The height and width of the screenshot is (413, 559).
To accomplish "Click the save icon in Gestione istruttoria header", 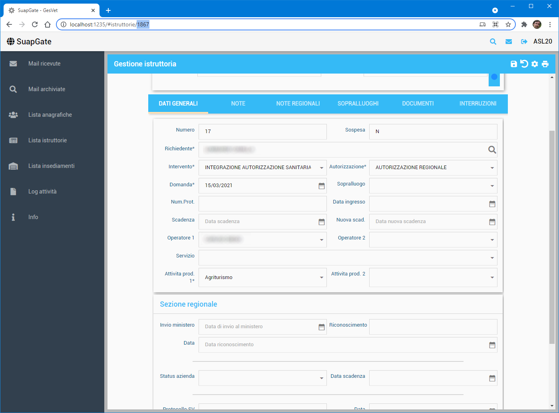I will (x=514, y=64).
